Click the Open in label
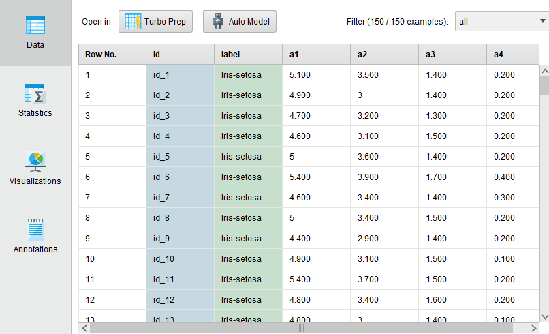 pos(96,22)
